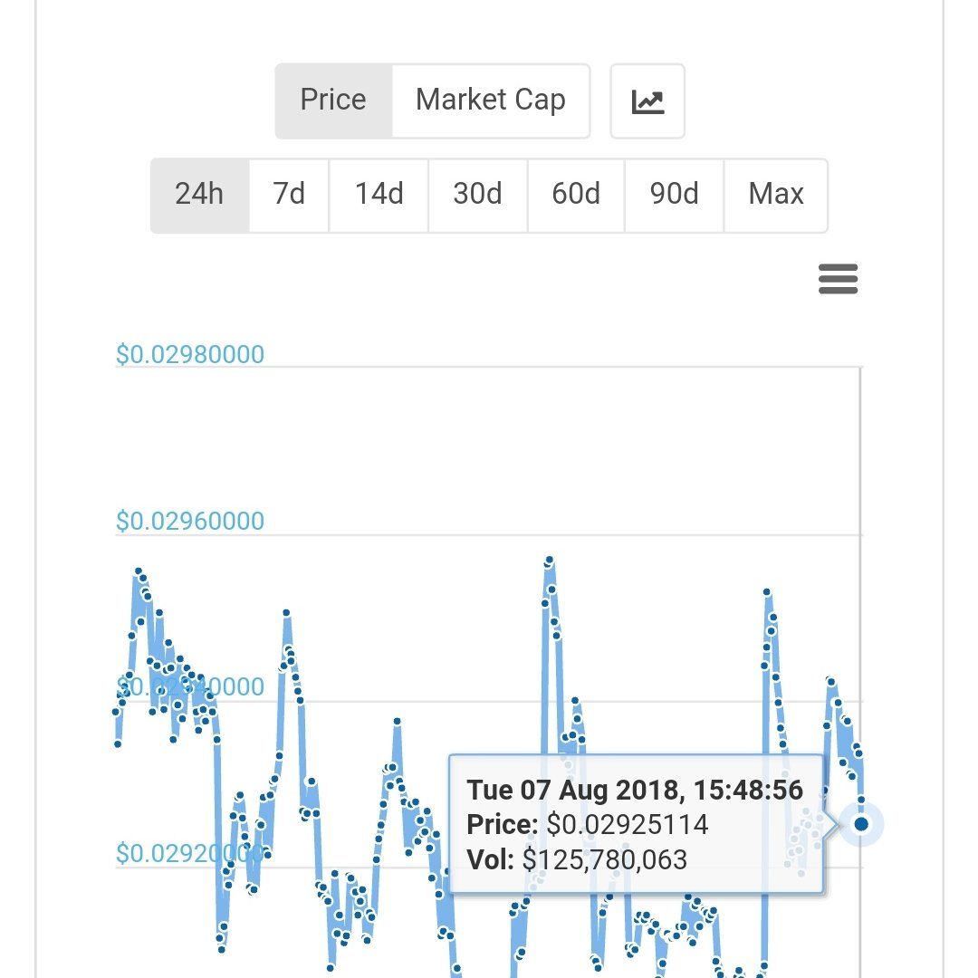The height and width of the screenshot is (978, 978).
Task: Click the highlighted latest data point marker
Action: (861, 825)
